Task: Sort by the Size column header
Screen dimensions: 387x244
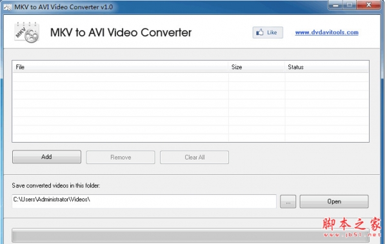Action: pyautogui.click(x=257, y=67)
